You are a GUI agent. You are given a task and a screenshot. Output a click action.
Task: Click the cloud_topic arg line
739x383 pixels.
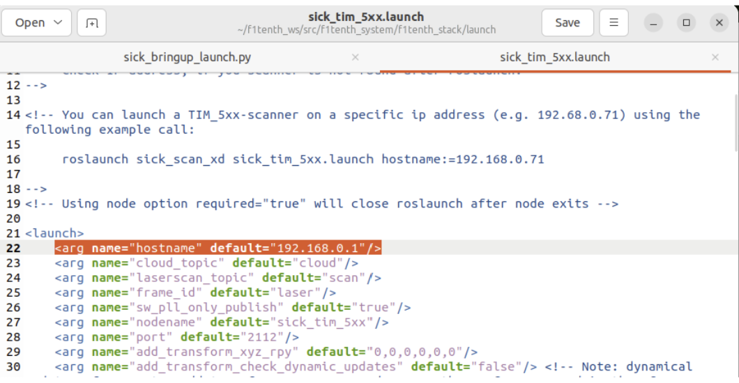tap(206, 263)
